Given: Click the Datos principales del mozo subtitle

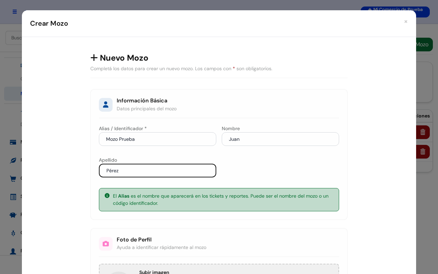Looking at the screenshot, I should click(x=146, y=109).
